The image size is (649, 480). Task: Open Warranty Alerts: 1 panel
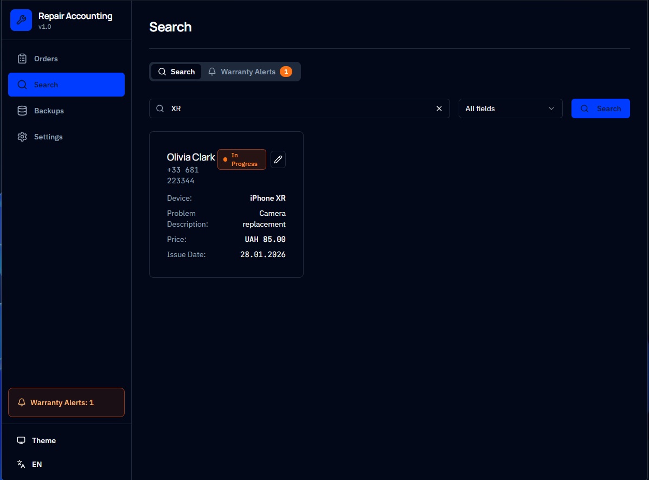point(66,402)
